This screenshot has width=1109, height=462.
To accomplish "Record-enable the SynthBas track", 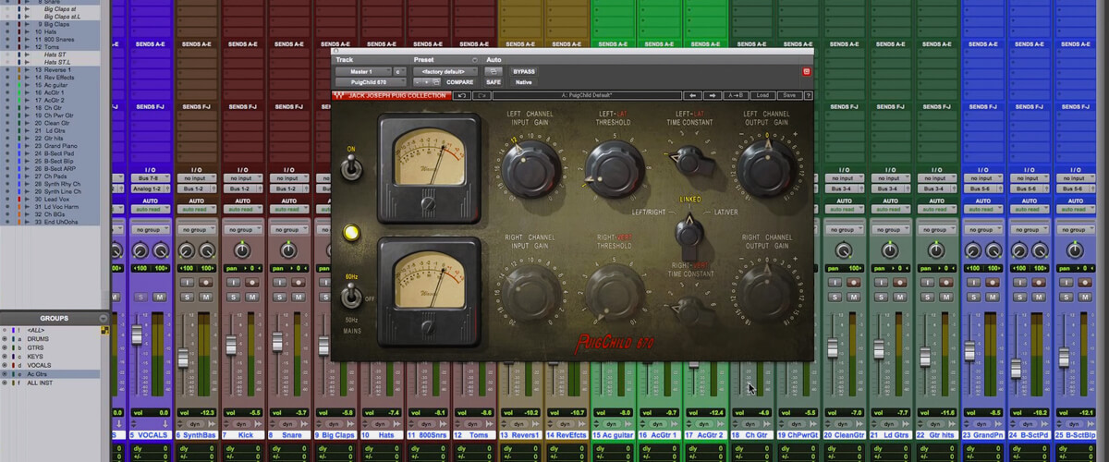I will (206, 282).
